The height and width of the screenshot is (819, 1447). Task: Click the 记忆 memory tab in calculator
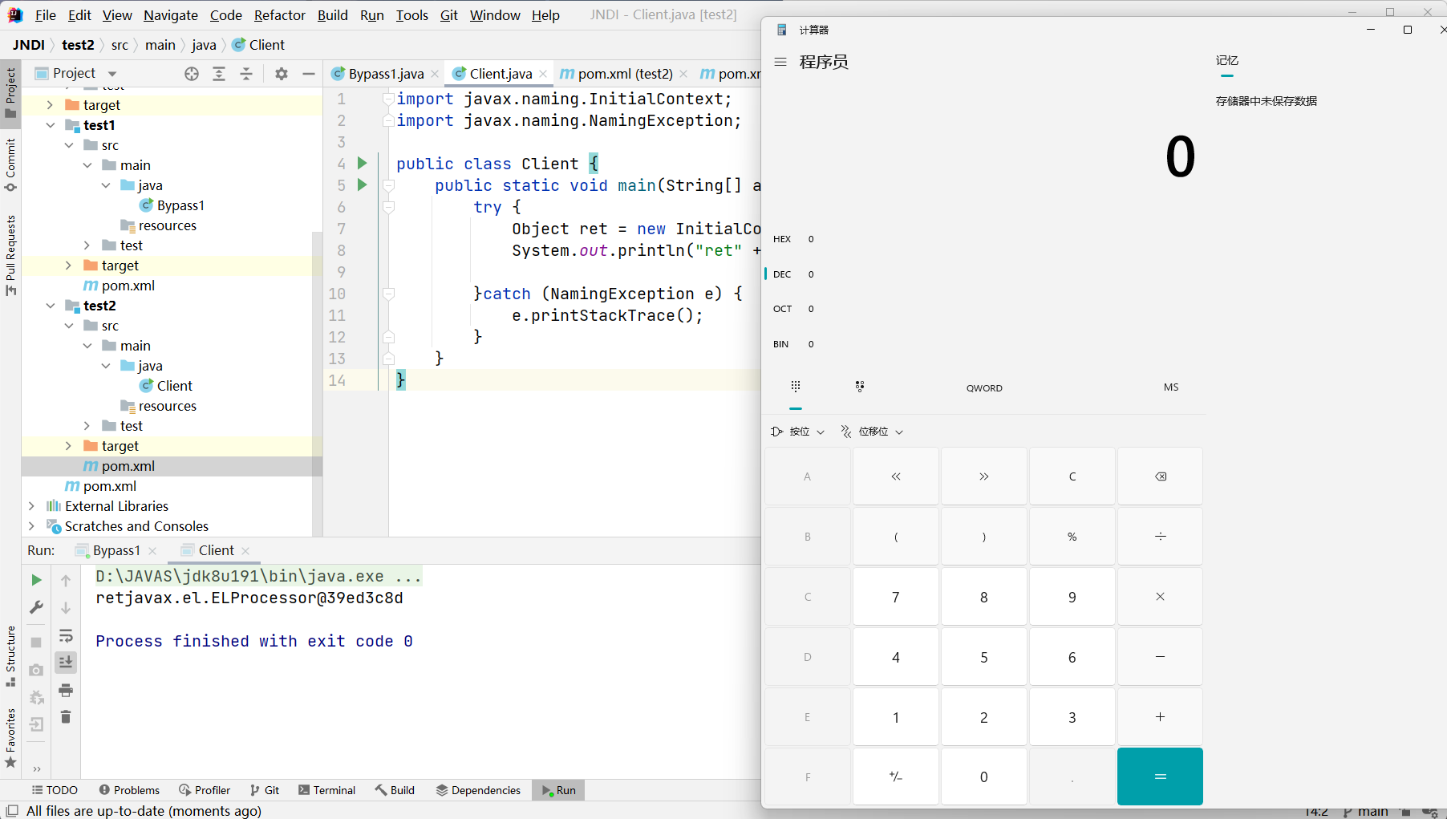(x=1226, y=61)
